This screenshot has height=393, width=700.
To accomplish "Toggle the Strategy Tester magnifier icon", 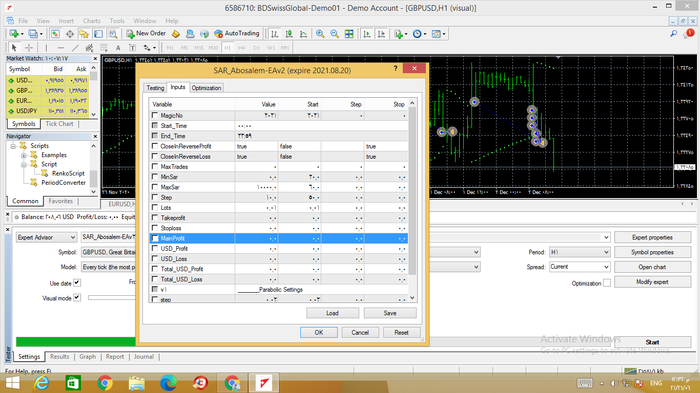I will click(113, 34).
